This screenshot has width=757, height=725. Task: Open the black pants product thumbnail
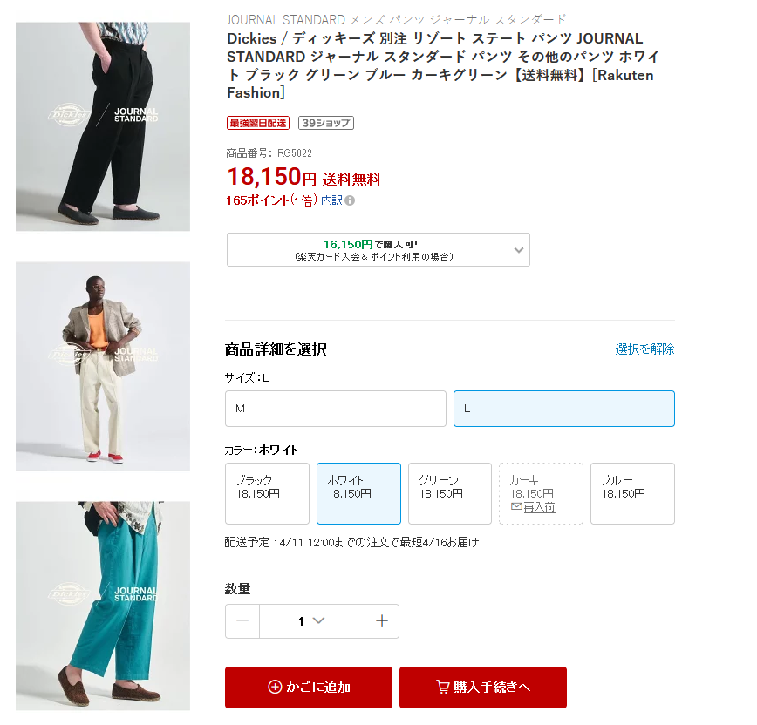click(x=103, y=126)
